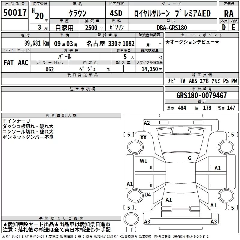Select the height value 147
Screen dimensions: 240x240
(231, 108)
